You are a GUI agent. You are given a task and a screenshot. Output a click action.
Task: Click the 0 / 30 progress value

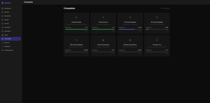coord(139,50)
